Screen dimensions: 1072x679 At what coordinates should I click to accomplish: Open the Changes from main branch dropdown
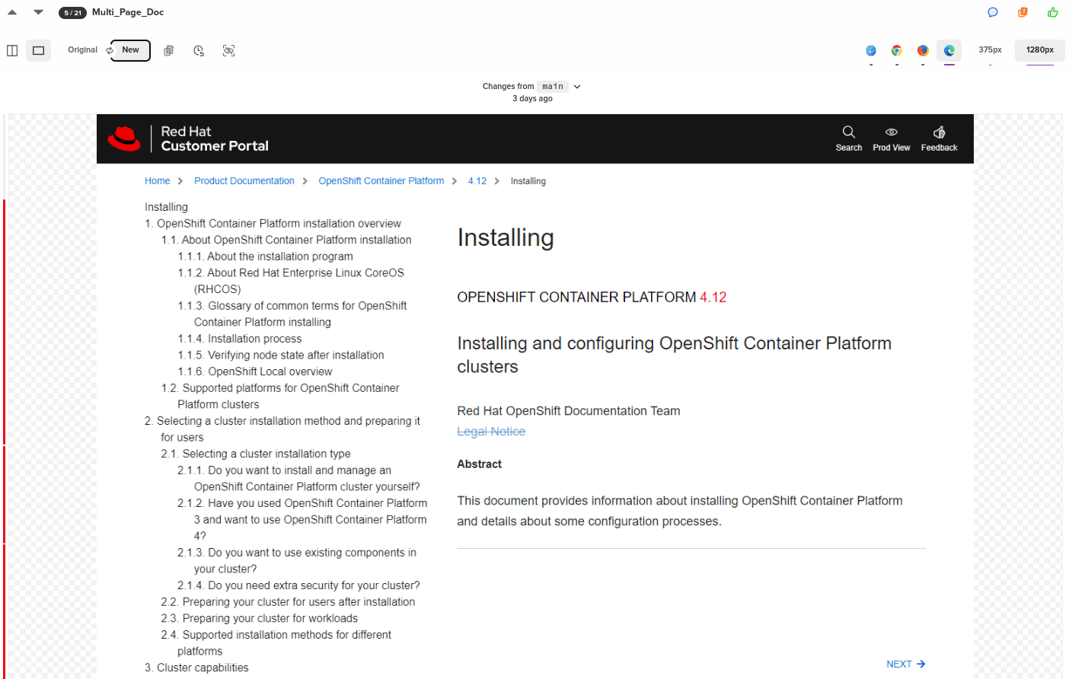531,87
